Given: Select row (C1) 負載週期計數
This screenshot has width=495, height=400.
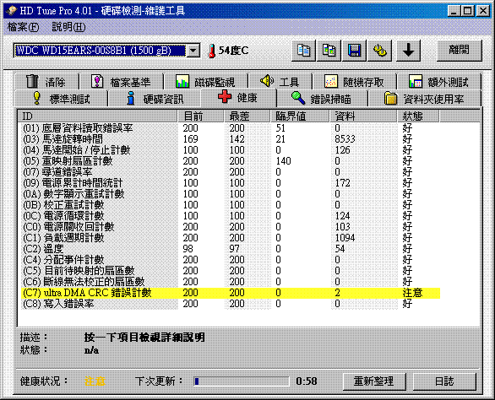Looking at the screenshot, I should (231, 238).
